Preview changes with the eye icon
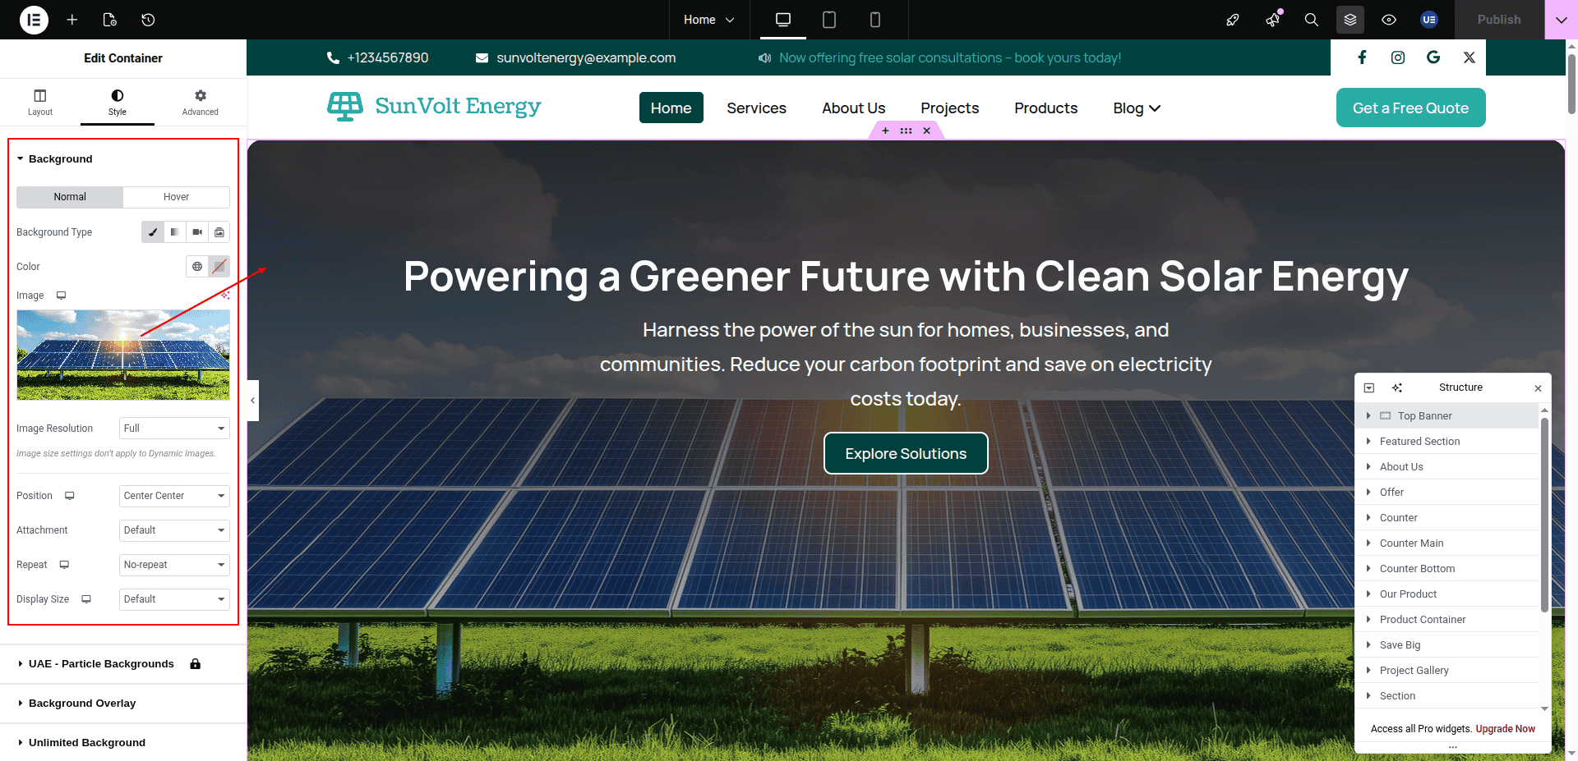The width and height of the screenshot is (1578, 761). click(x=1388, y=20)
